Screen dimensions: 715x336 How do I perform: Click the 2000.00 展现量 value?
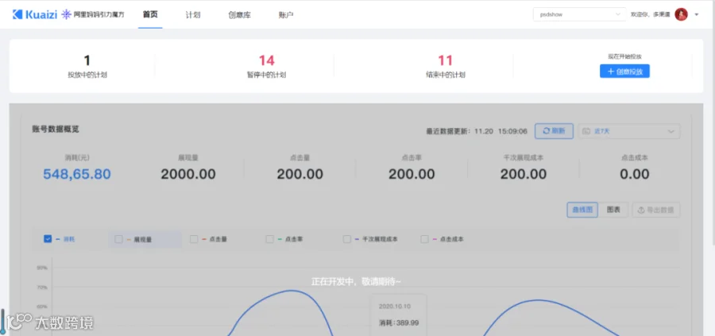coord(188,174)
